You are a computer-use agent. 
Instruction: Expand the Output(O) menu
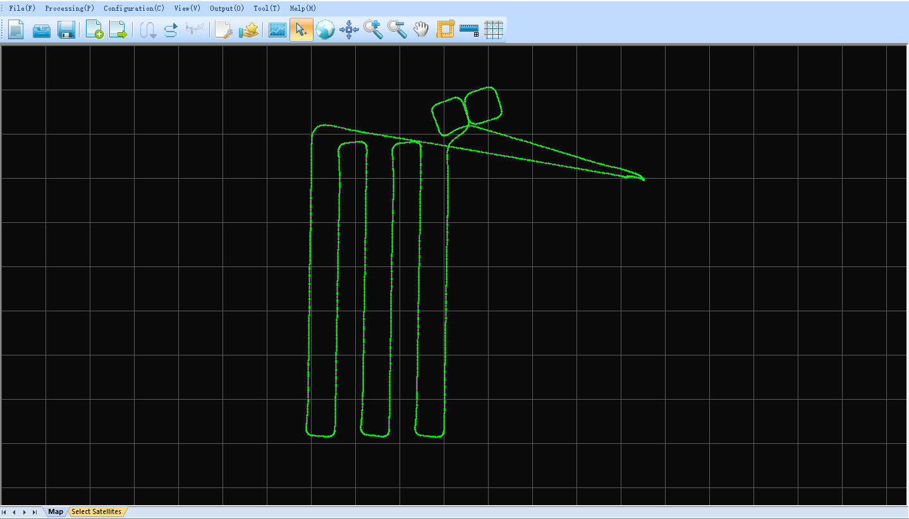tap(227, 8)
